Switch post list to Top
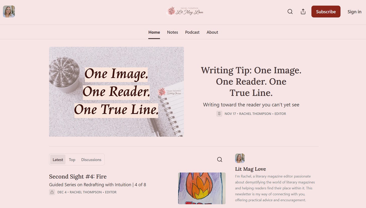 tap(72, 160)
